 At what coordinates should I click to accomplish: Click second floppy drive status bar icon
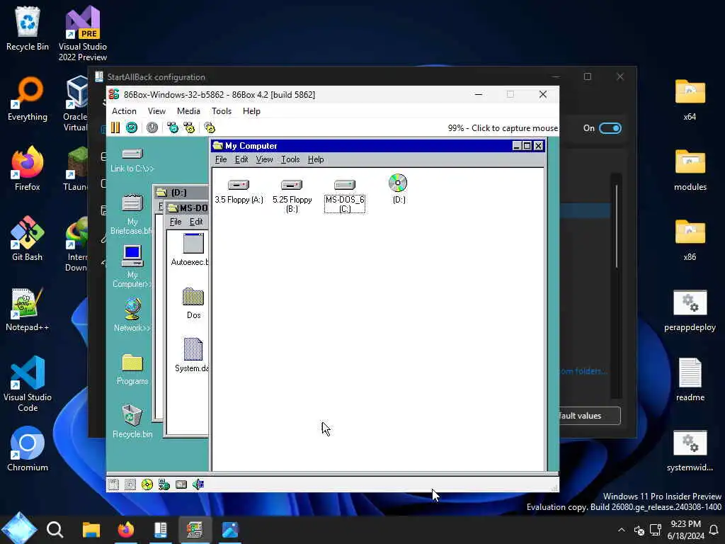pos(130,484)
